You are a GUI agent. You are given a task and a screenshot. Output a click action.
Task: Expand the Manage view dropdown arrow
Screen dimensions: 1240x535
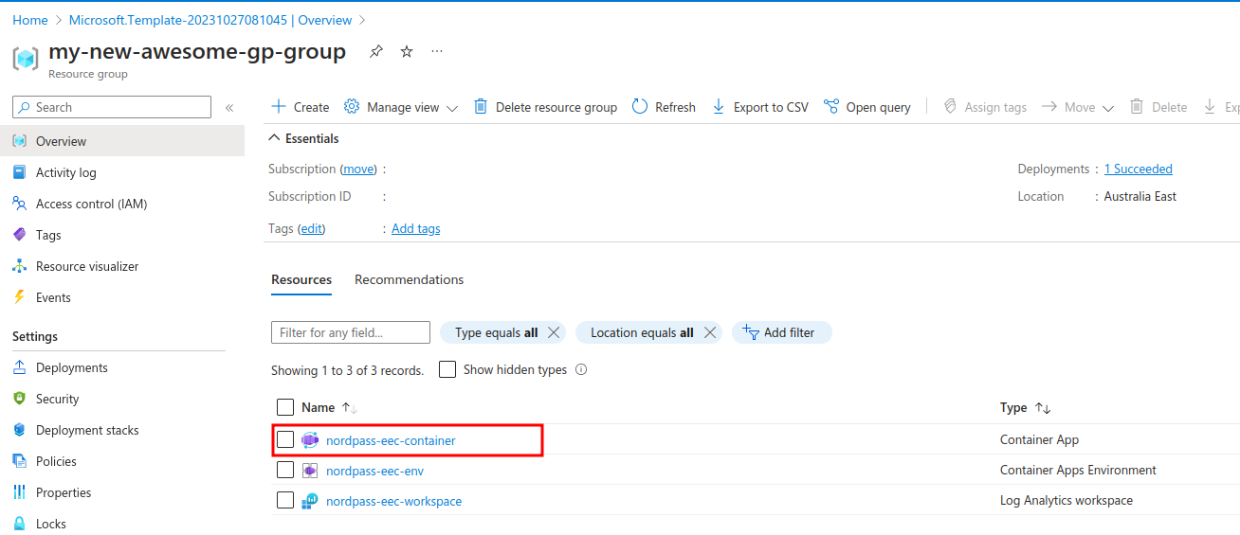452,108
